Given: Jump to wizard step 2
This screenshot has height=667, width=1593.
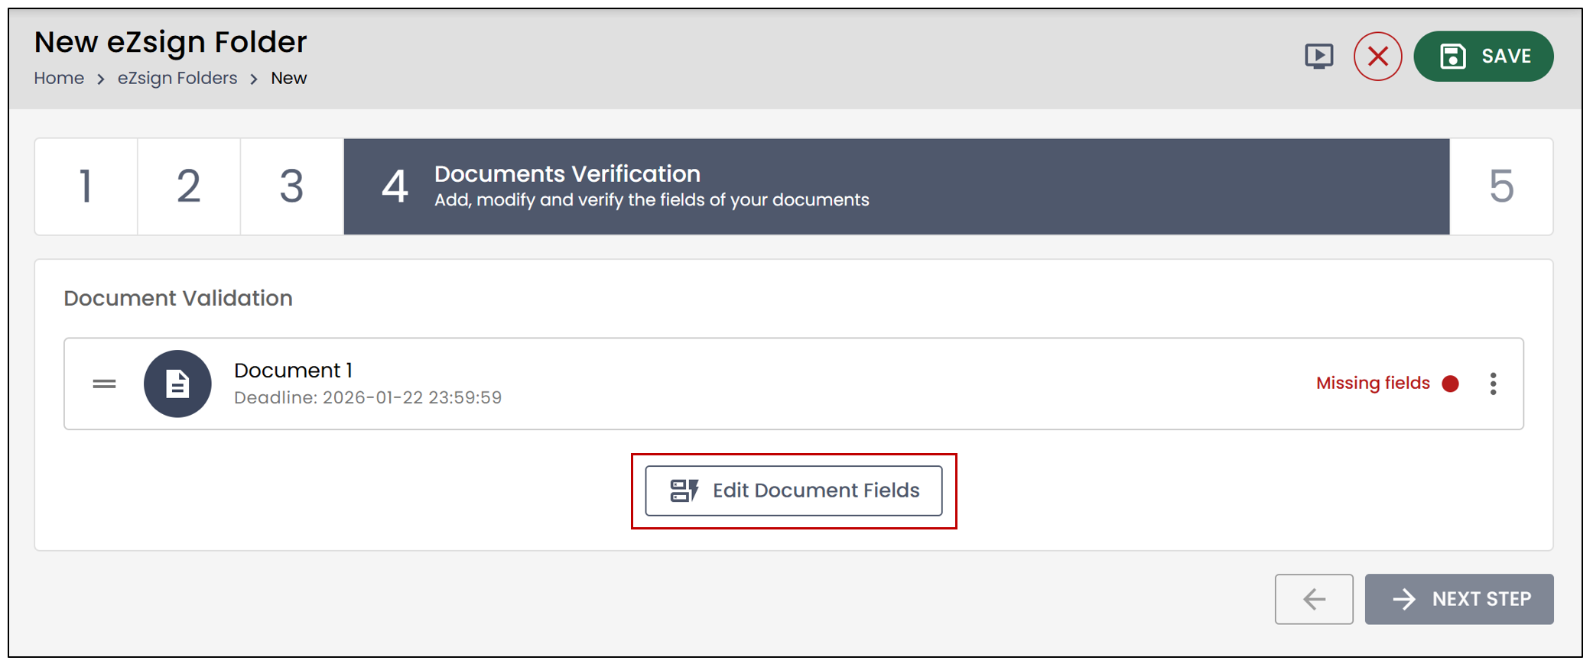Looking at the screenshot, I should click(x=189, y=186).
